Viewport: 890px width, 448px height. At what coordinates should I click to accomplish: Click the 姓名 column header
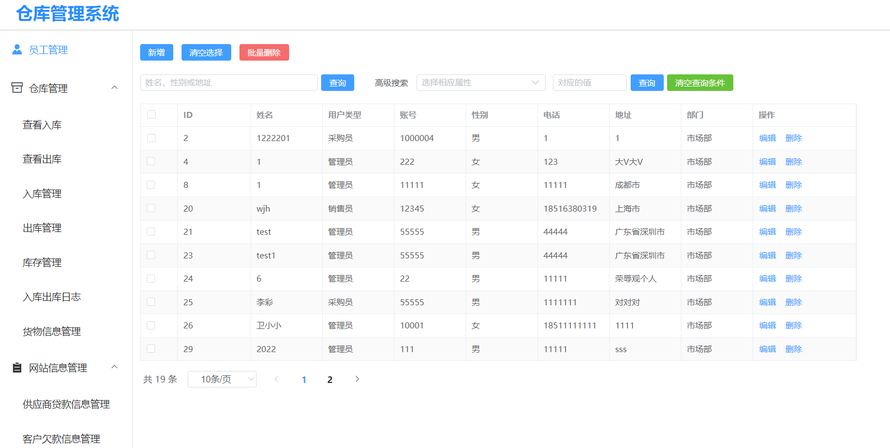[265, 115]
